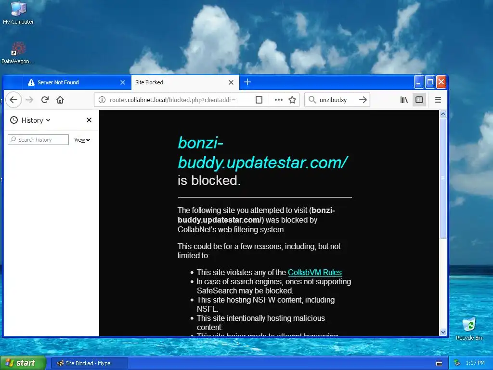The width and height of the screenshot is (493, 370).
Task: Follow the CollabVM Rules link
Action: 315,273
